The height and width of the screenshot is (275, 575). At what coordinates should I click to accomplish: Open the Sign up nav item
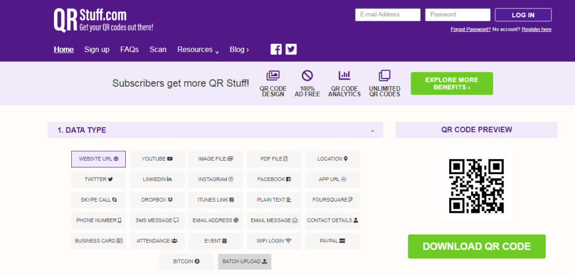tap(97, 50)
